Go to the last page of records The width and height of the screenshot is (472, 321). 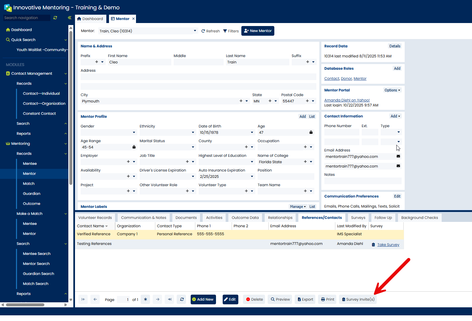coord(170,299)
